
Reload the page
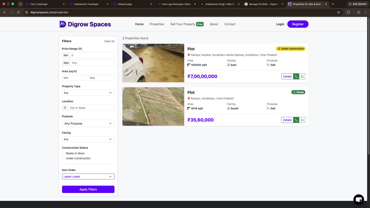pos(18,12)
